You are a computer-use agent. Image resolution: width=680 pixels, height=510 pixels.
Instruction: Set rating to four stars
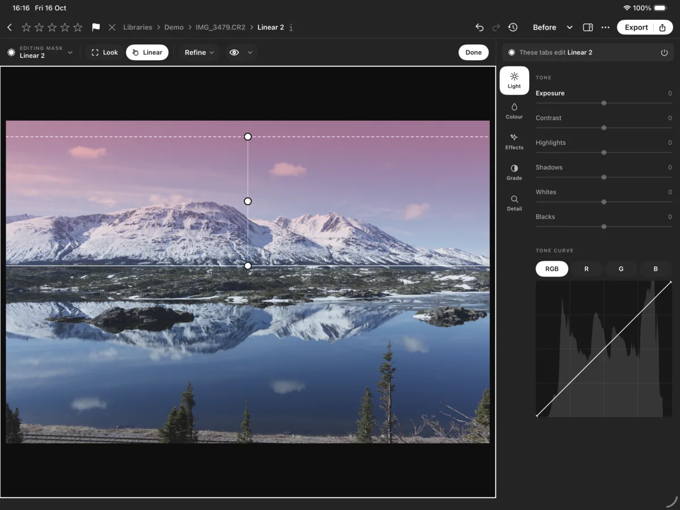pyautogui.click(x=65, y=27)
